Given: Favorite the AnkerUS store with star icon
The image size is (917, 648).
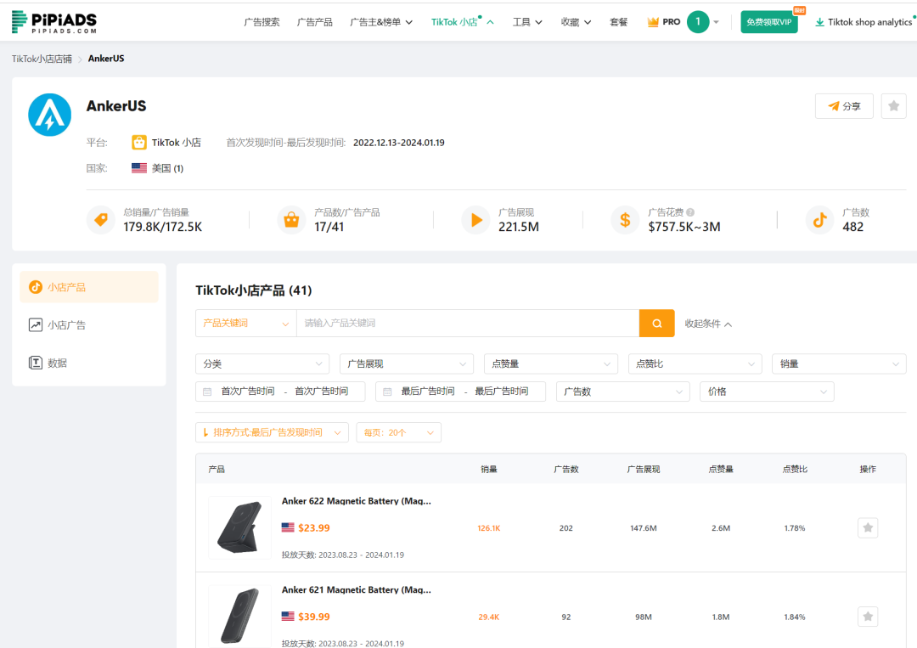Looking at the screenshot, I should [x=893, y=106].
